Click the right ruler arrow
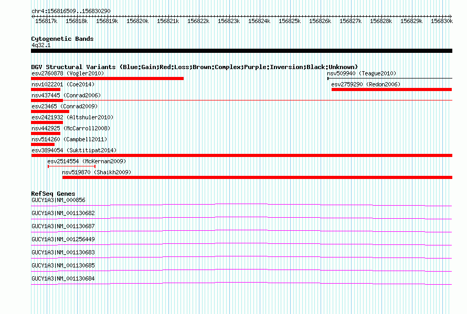Viewport: 467px width, 314px height. pos(451,16)
